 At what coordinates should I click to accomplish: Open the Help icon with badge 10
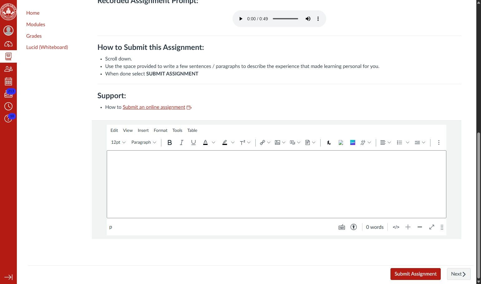[x=8, y=118]
